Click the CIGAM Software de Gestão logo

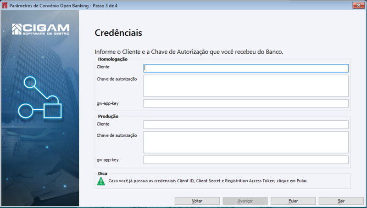point(41,29)
